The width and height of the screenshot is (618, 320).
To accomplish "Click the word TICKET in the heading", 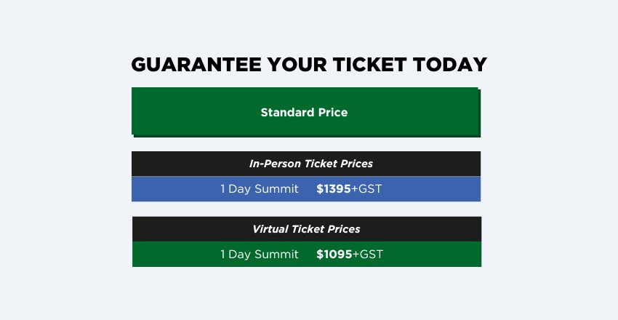I will coord(369,65).
